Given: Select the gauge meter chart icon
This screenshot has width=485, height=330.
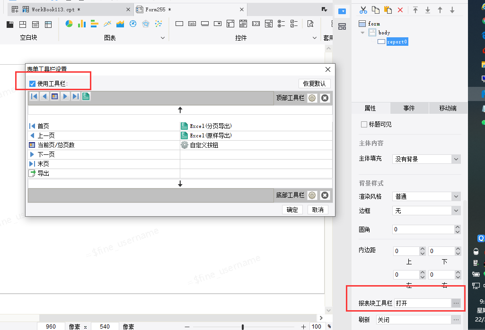Looking at the screenshot, I should 133,24.
